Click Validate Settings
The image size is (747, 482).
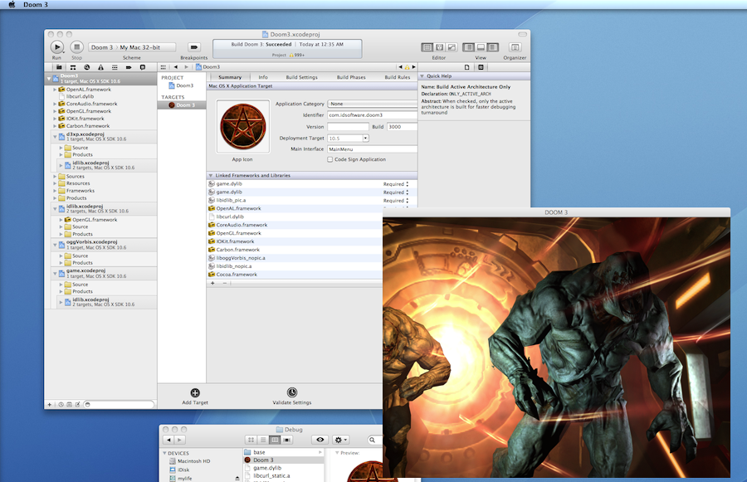tap(291, 397)
